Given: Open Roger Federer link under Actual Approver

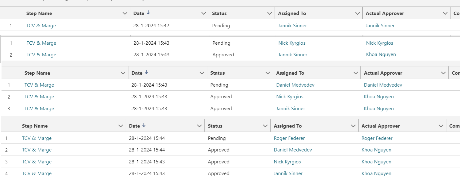Looking at the screenshot, I should click(377, 138).
